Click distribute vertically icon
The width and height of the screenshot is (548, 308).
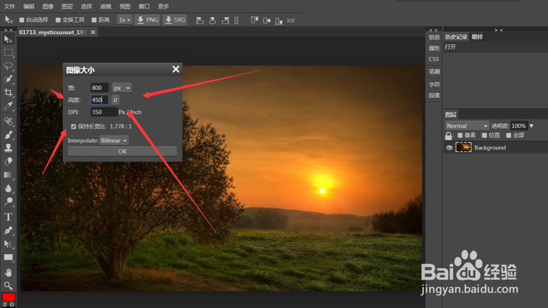click(236, 20)
